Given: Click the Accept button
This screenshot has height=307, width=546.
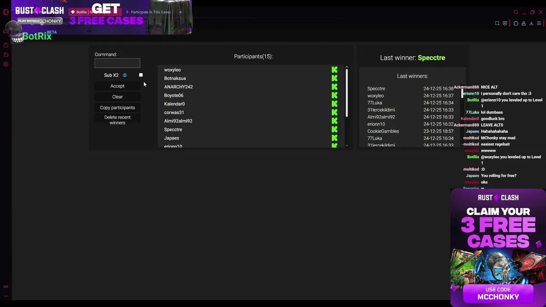Looking at the screenshot, I should click(x=117, y=86).
